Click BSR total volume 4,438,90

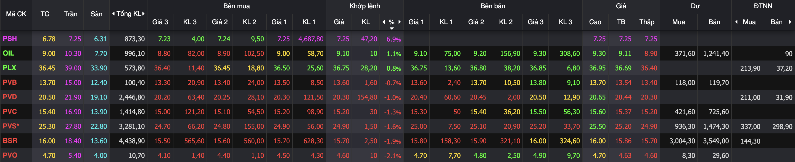click(132, 141)
